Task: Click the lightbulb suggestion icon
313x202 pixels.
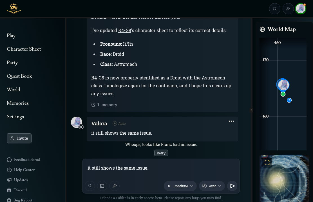Action: point(90,186)
